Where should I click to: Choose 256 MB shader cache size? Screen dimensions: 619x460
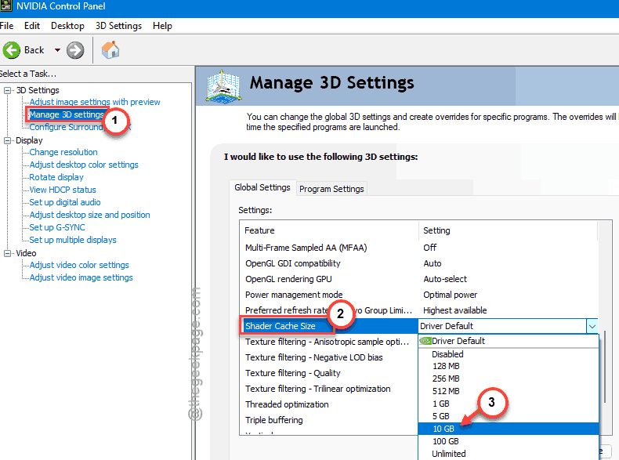point(509,379)
